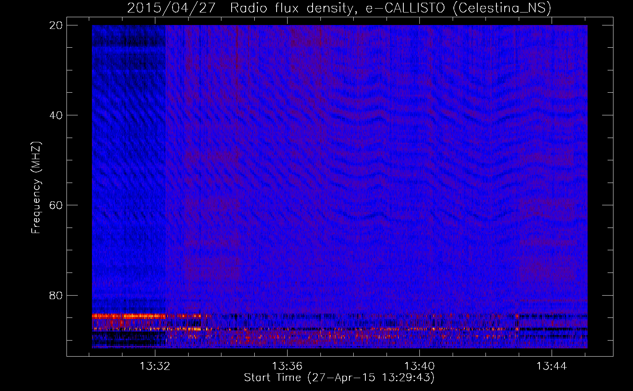Click the "20" frequency tick label
The image size is (633, 391).
pos(56,25)
